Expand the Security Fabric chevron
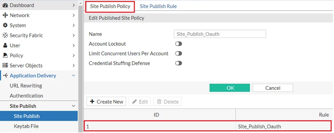The width and height of the screenshot is (334, 133). (74, 35)
